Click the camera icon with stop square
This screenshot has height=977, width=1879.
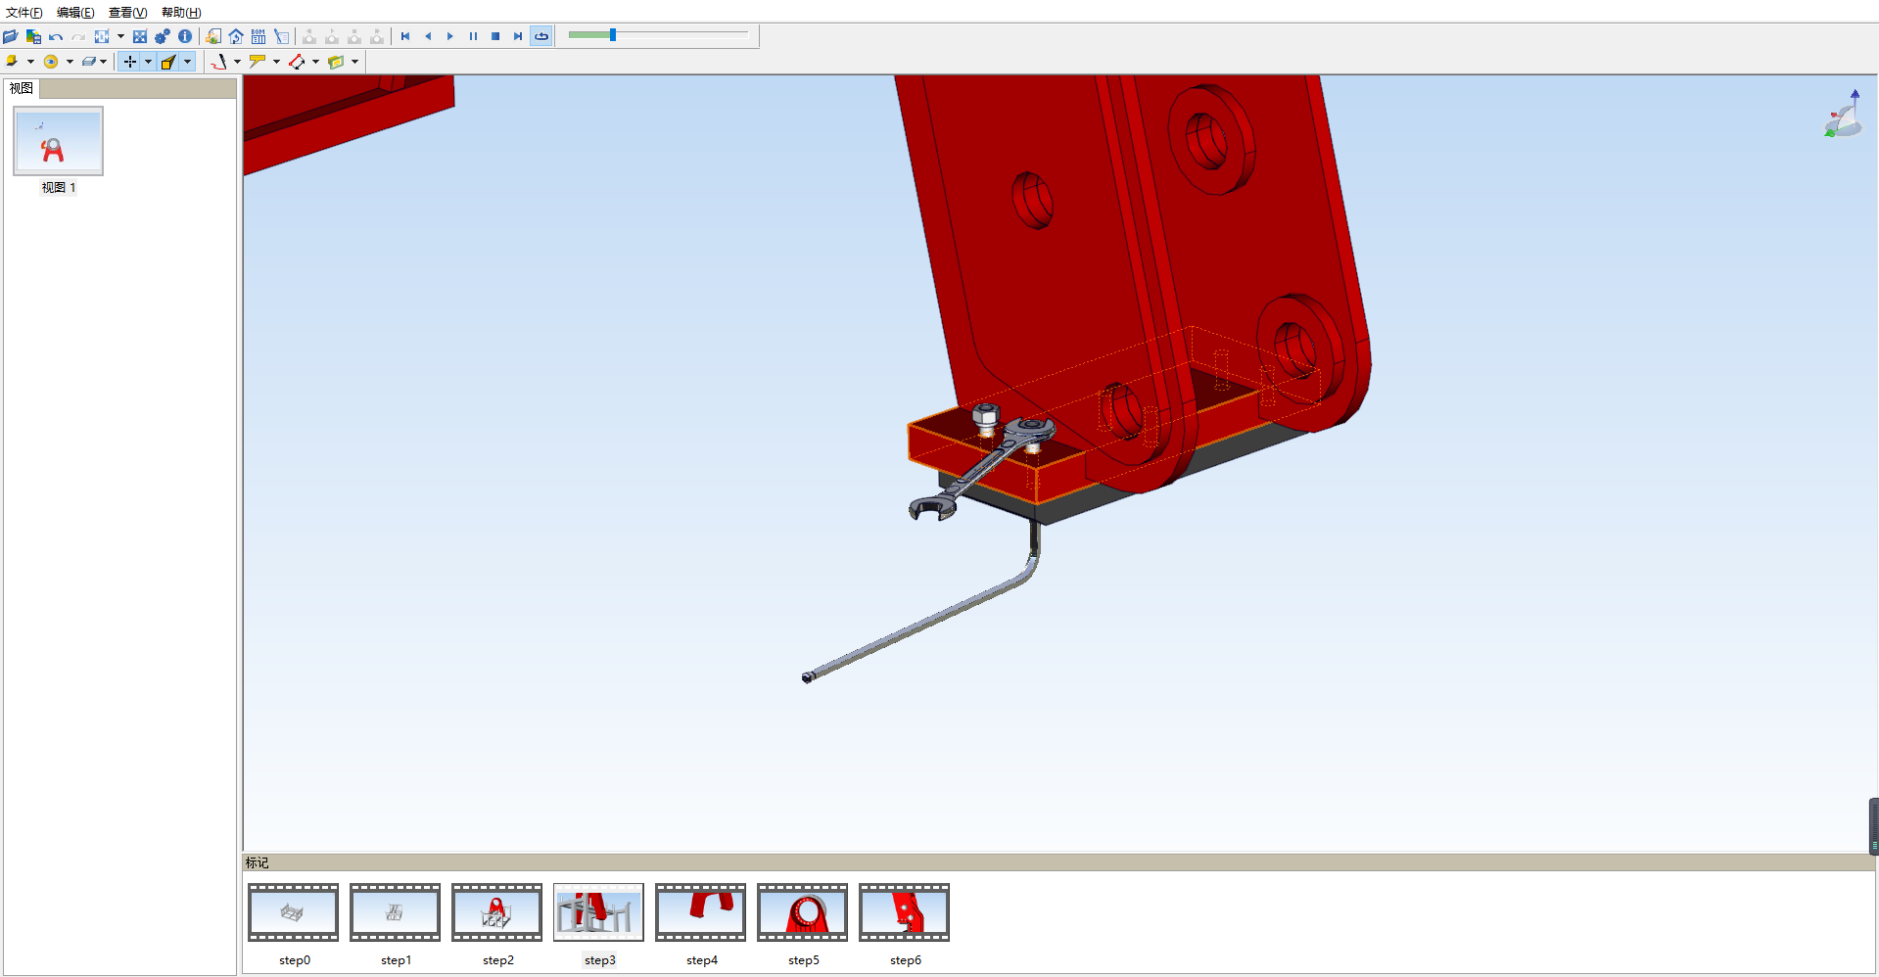tap(354, 36)
